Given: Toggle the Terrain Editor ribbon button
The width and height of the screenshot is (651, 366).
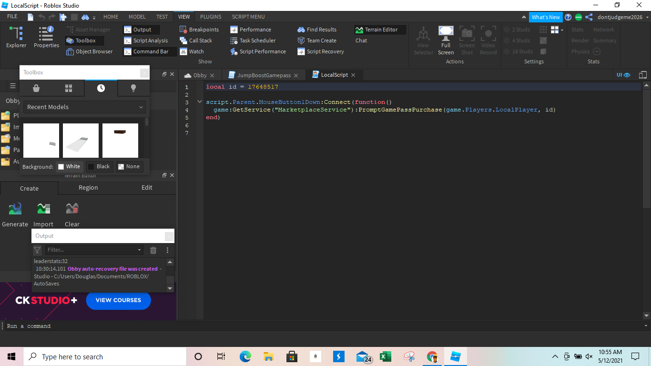Looking at the screenshot, I should click(380, 30).
